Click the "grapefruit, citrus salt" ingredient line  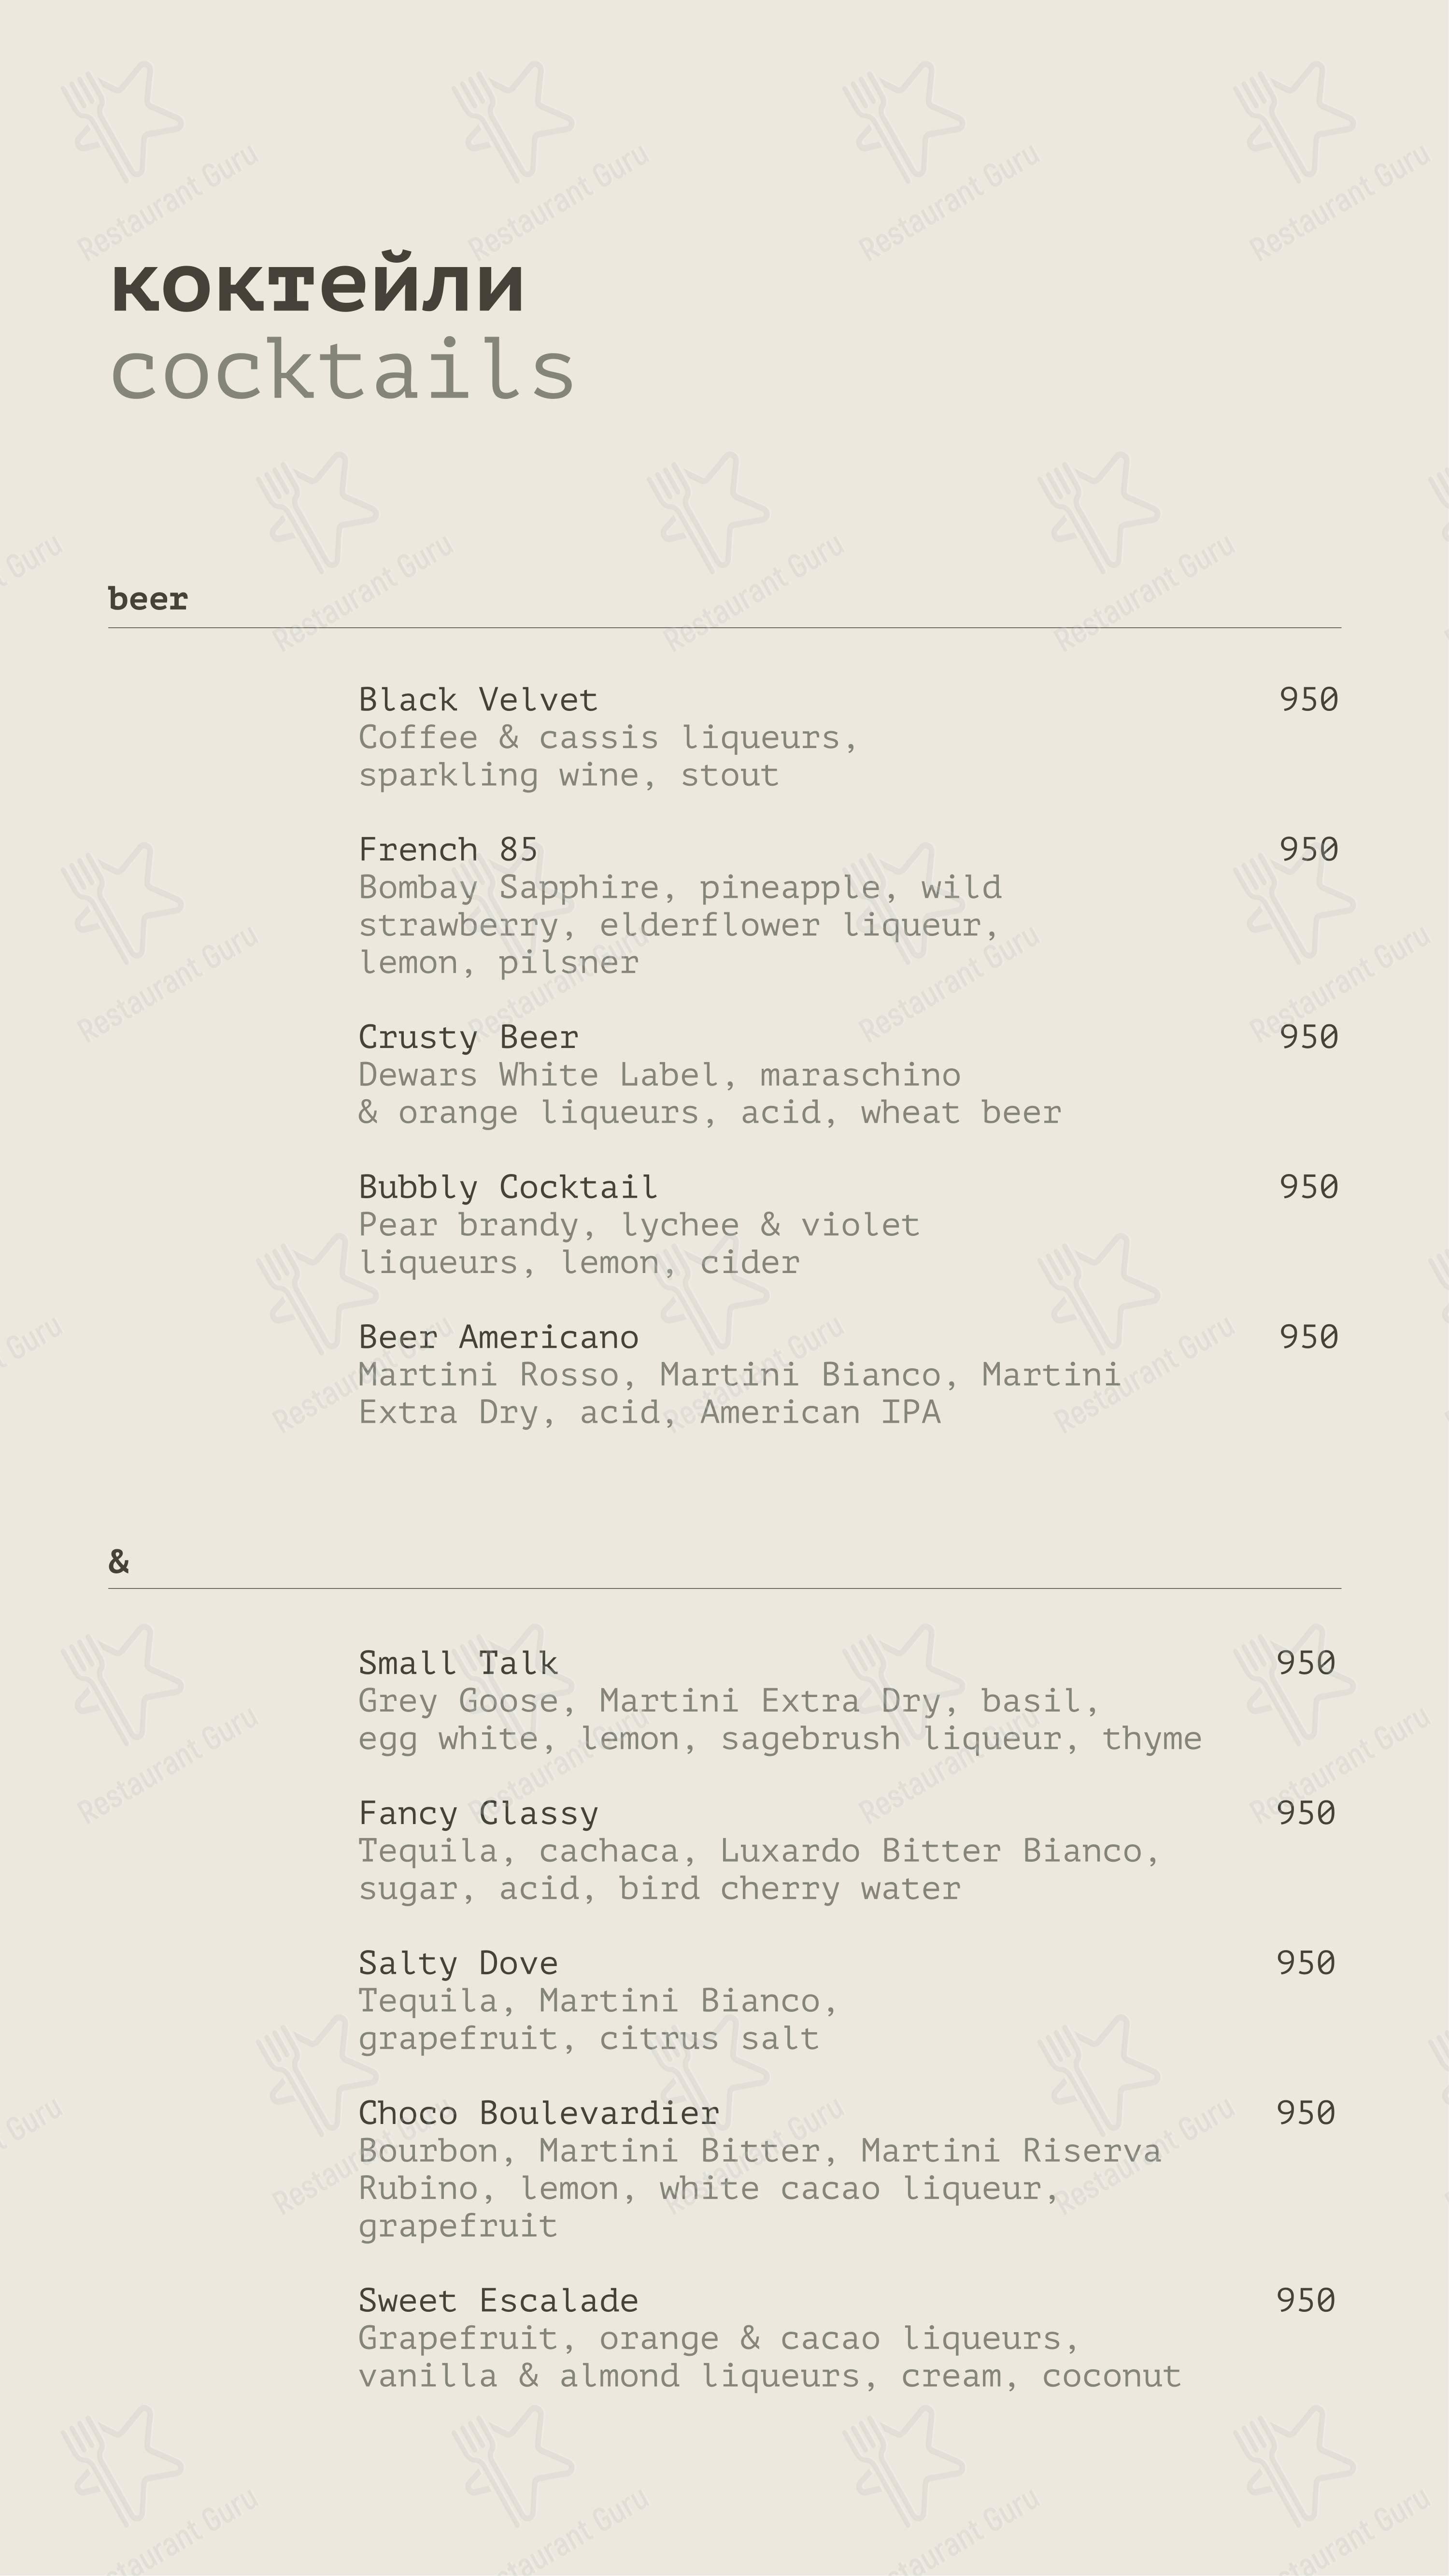click(x=588, y=2038)
